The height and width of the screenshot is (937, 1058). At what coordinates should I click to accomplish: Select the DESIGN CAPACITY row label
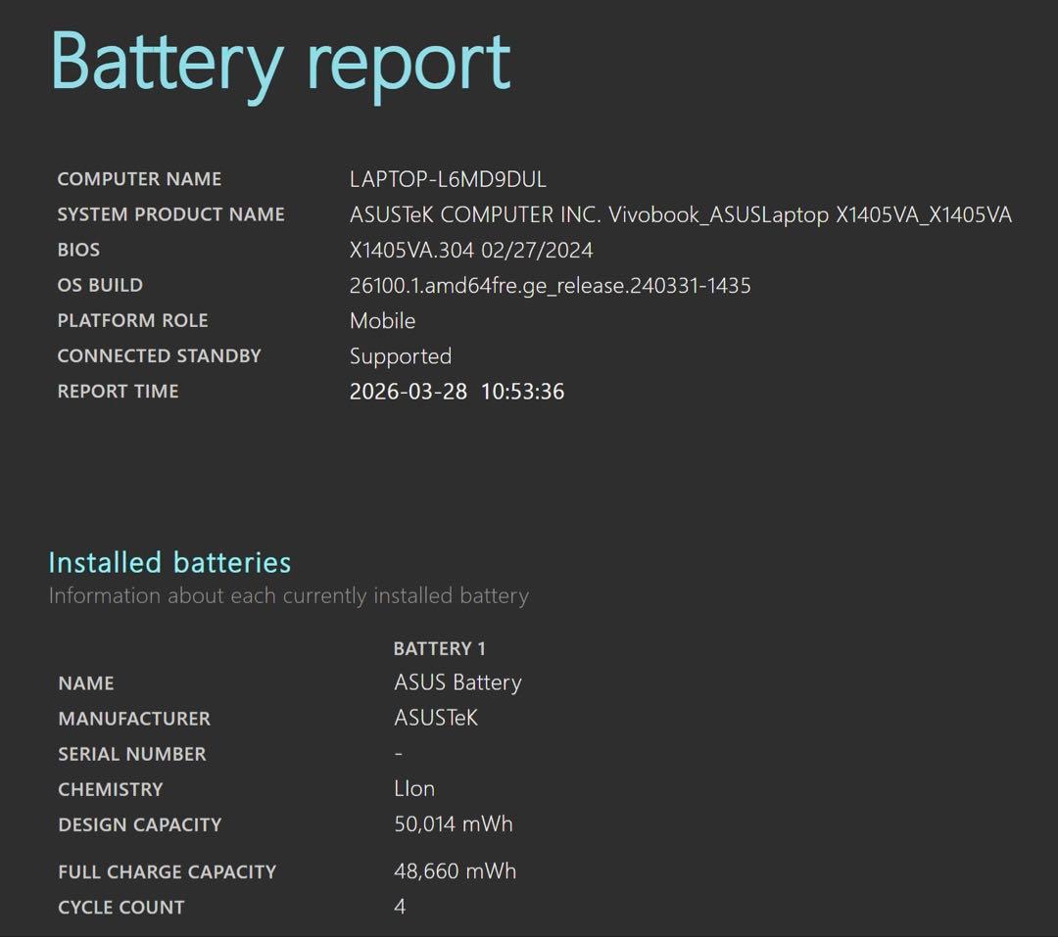(140, 824)
